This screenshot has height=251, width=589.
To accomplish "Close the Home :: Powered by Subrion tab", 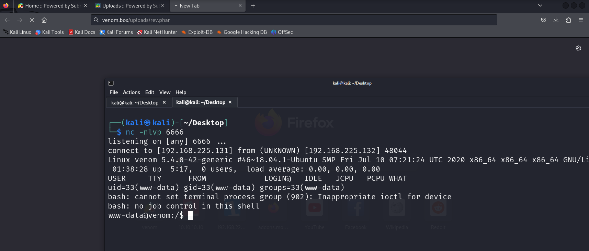I will pos(86,6).
